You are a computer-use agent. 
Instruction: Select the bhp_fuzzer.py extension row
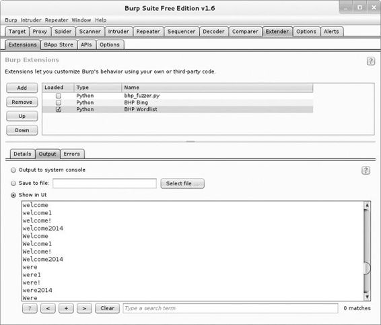pos(178,96)
